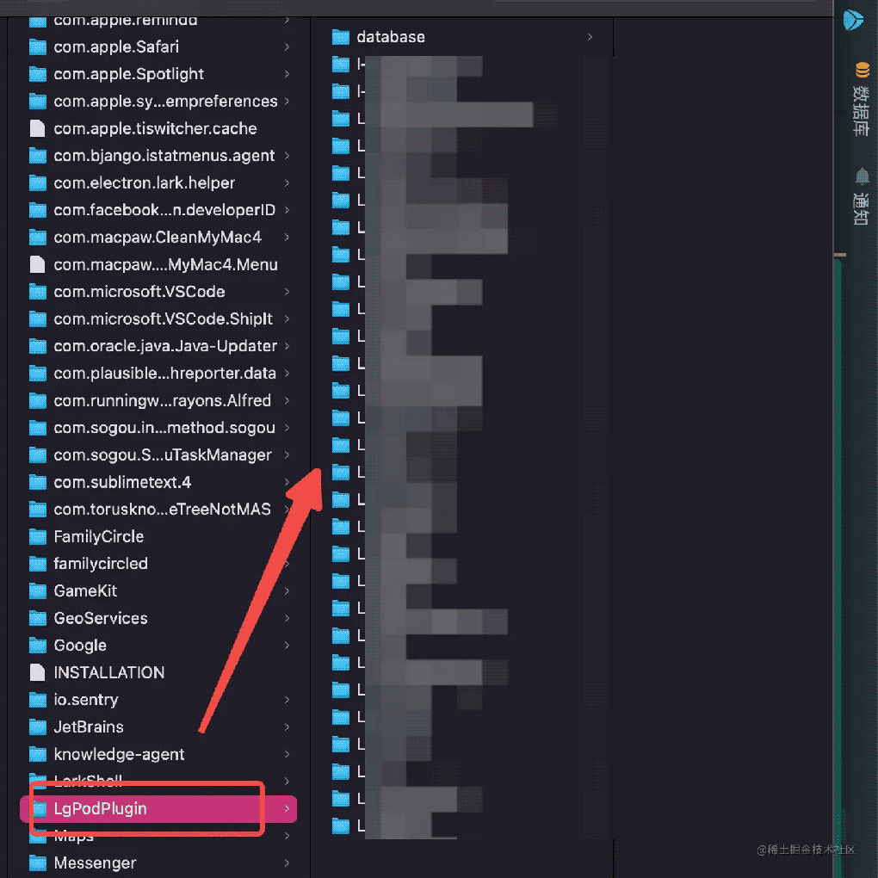Expand chevron beside io.sentry
Image resolution: width=878 pixels, height=878 pixels.
287,700
